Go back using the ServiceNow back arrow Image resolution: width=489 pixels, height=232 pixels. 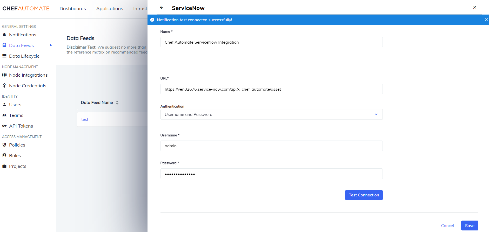[162, 8]
